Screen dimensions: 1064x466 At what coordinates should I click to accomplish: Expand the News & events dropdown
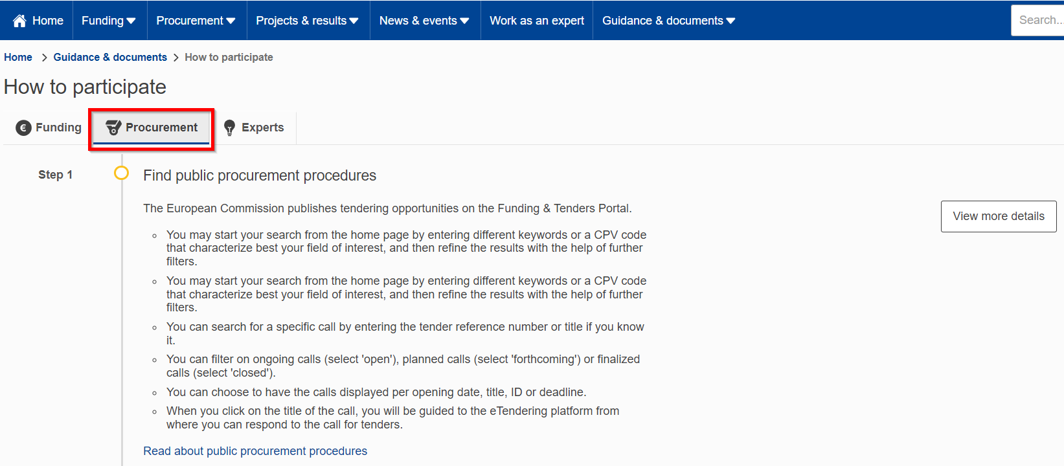click(x=424, y=21)
